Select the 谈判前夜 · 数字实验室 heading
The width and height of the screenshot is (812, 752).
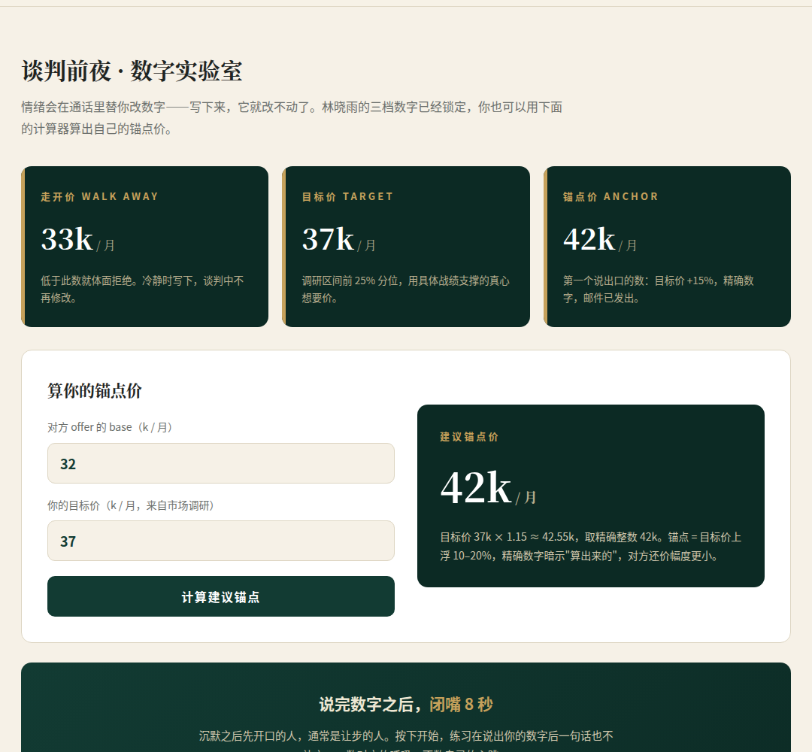pyautogui.click(x=132, y=71)
